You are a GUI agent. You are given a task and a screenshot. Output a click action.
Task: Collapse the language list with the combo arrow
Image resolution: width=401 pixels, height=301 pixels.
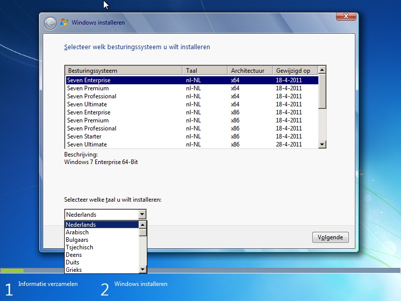click(x=142, y=215)
